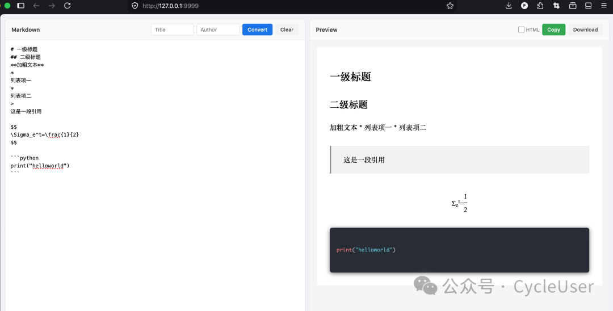Click the round F extension icon
The height and width of the screenshot is (311, 613).
point(524,6)
